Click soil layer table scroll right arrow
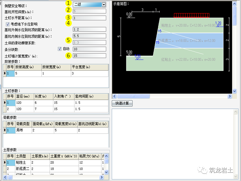 click(101, 177)
